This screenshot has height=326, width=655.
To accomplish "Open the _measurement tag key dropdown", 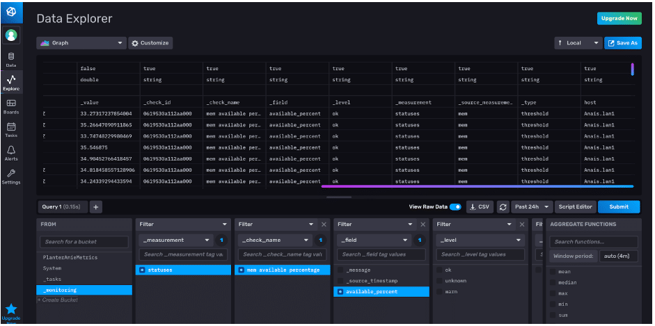I will [176, 240].
